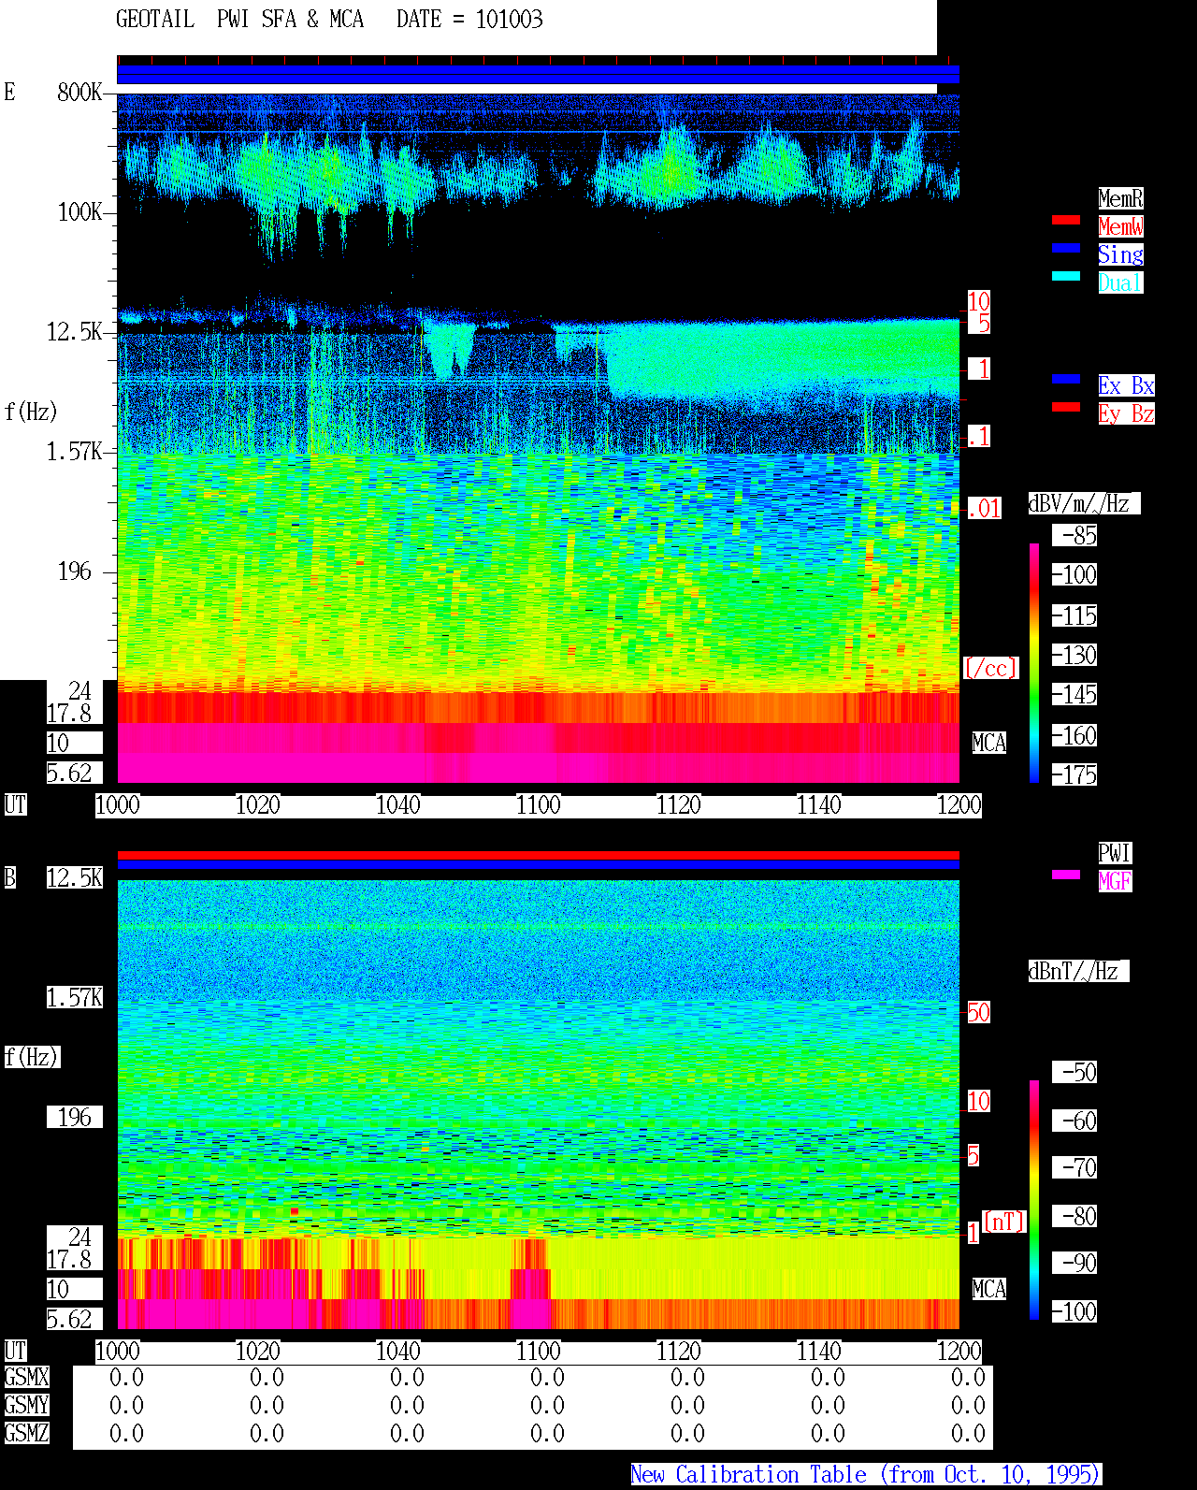Click the GSMX row label

[x=26, y=1377]
